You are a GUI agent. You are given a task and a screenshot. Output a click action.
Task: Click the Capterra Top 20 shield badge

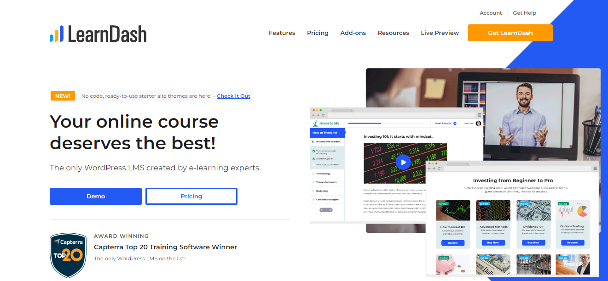click(x=68, y=255)
